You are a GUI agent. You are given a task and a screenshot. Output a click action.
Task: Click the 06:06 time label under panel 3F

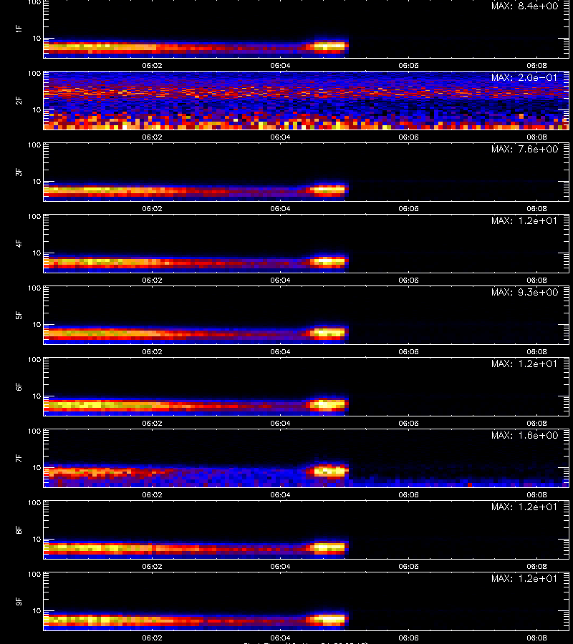pos(408,209)
